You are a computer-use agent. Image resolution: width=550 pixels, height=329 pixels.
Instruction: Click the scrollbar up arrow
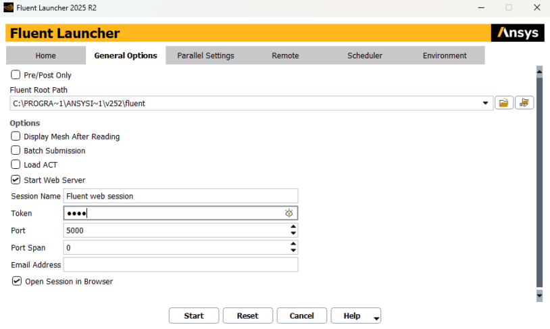(539, 72)
